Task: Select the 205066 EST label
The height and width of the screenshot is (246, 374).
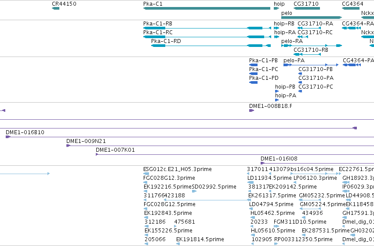Action: click(x=155, y=239)
